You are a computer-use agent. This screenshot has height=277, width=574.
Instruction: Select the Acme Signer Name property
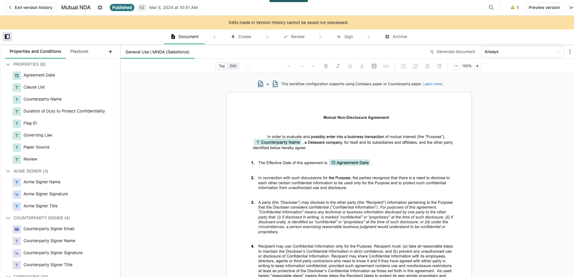coord(42,182)
